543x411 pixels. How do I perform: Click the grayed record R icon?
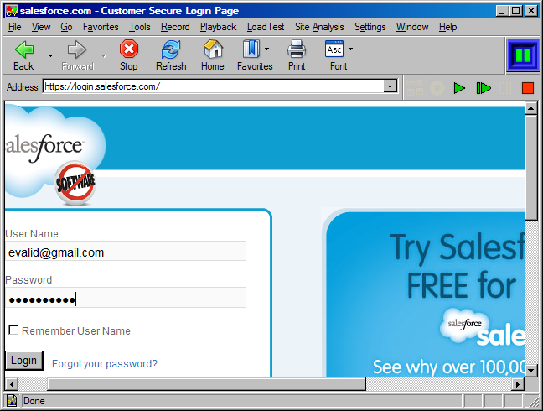437,88
